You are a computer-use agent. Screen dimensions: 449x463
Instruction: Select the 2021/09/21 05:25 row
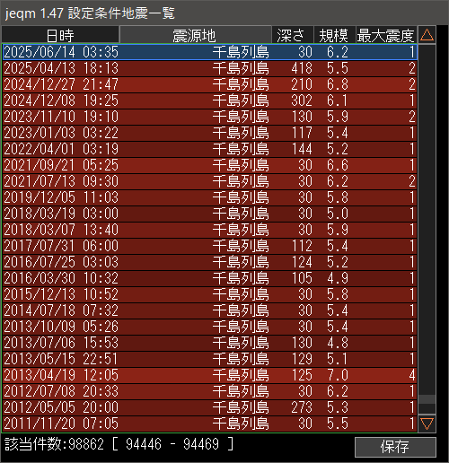point(209,165)
